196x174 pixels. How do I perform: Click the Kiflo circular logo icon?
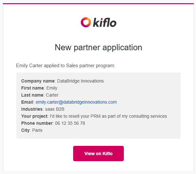click(x=86, y=22)
